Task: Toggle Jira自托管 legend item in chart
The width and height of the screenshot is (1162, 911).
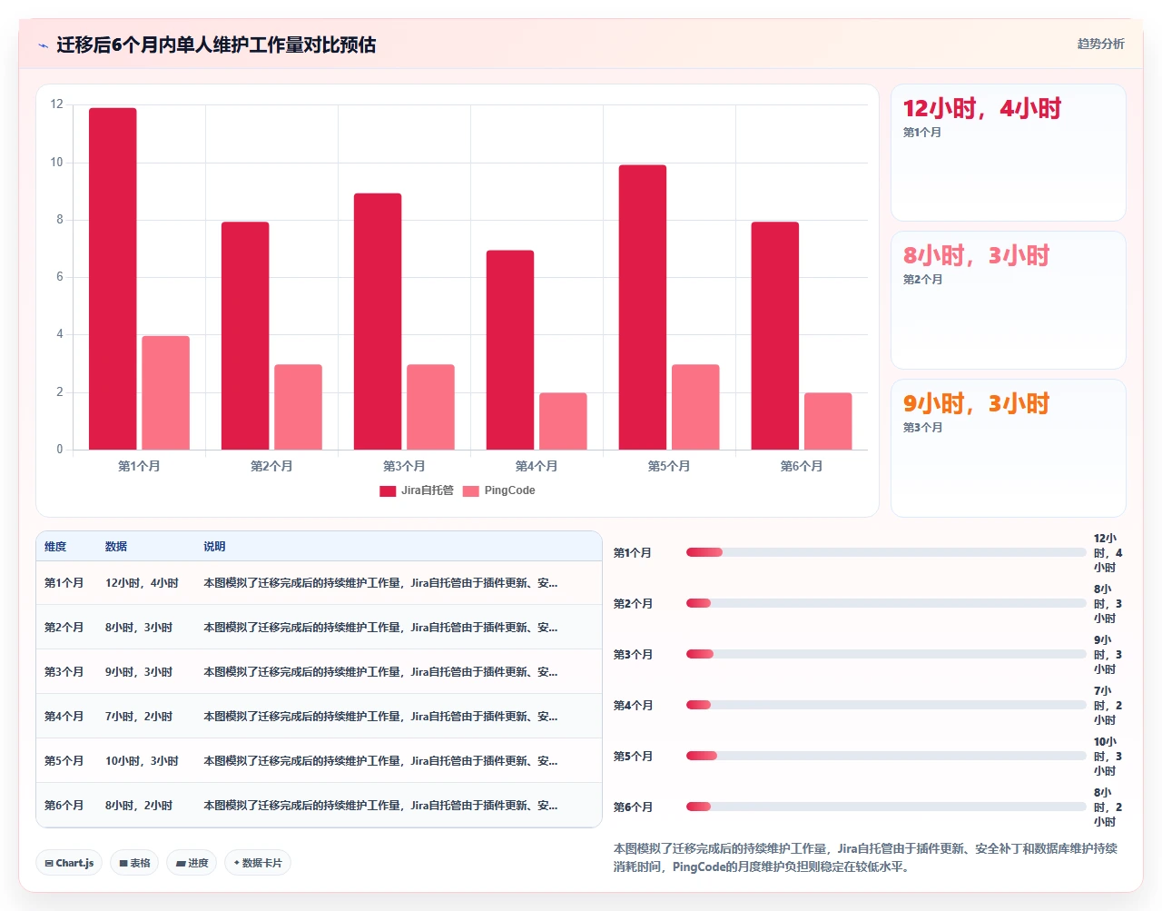Action: pos(417,490)
